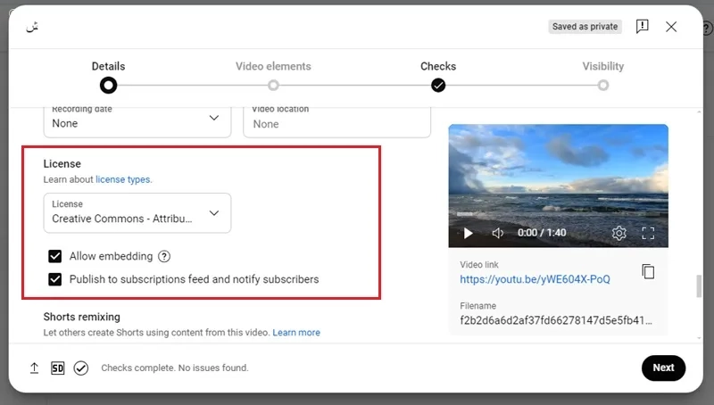Expand the Recording date dropdown

coord(137,121)
